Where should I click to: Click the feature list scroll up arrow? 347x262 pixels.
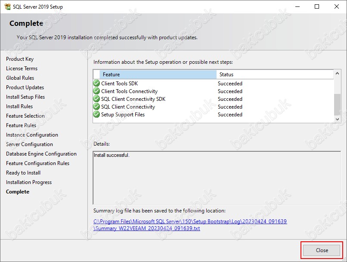pyautogui.click(x=337, y=73)
